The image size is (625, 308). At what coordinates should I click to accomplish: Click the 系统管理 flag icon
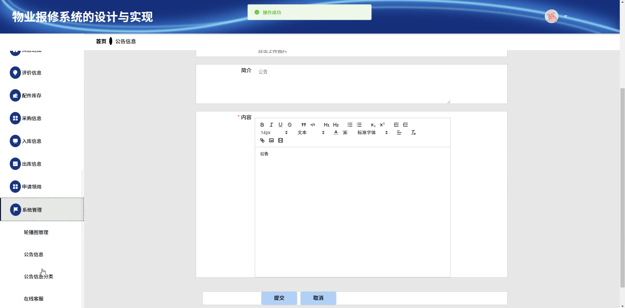16,210
